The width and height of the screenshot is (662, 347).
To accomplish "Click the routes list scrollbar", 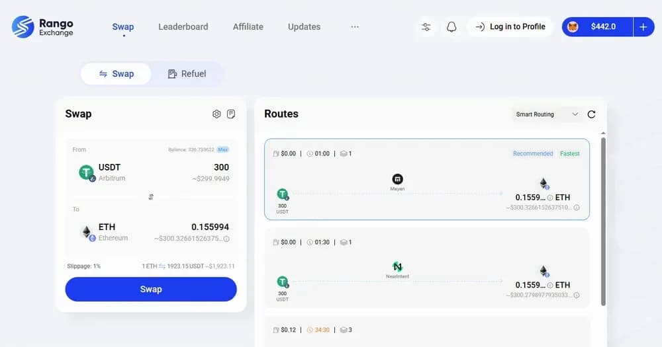I will click(x=603, y=221).
